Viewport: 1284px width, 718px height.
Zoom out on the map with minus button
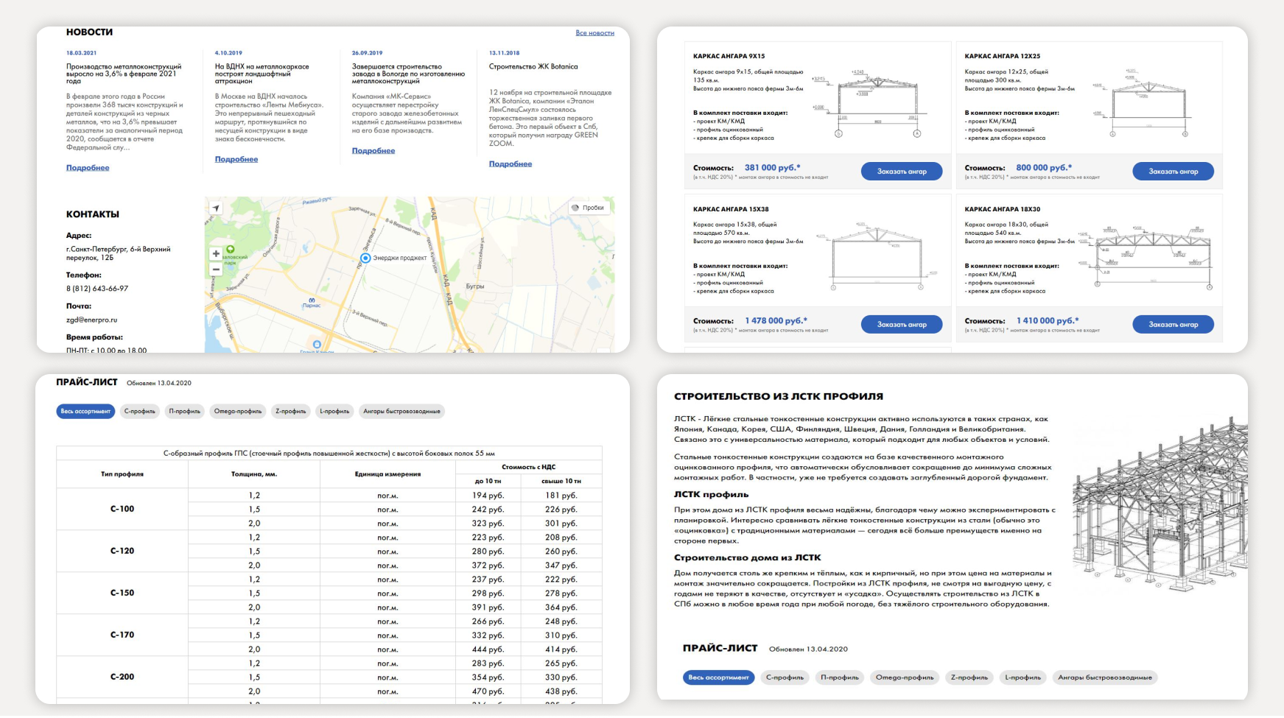216,270
